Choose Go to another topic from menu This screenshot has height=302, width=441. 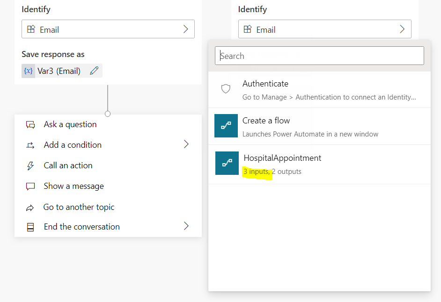(108, 207)
